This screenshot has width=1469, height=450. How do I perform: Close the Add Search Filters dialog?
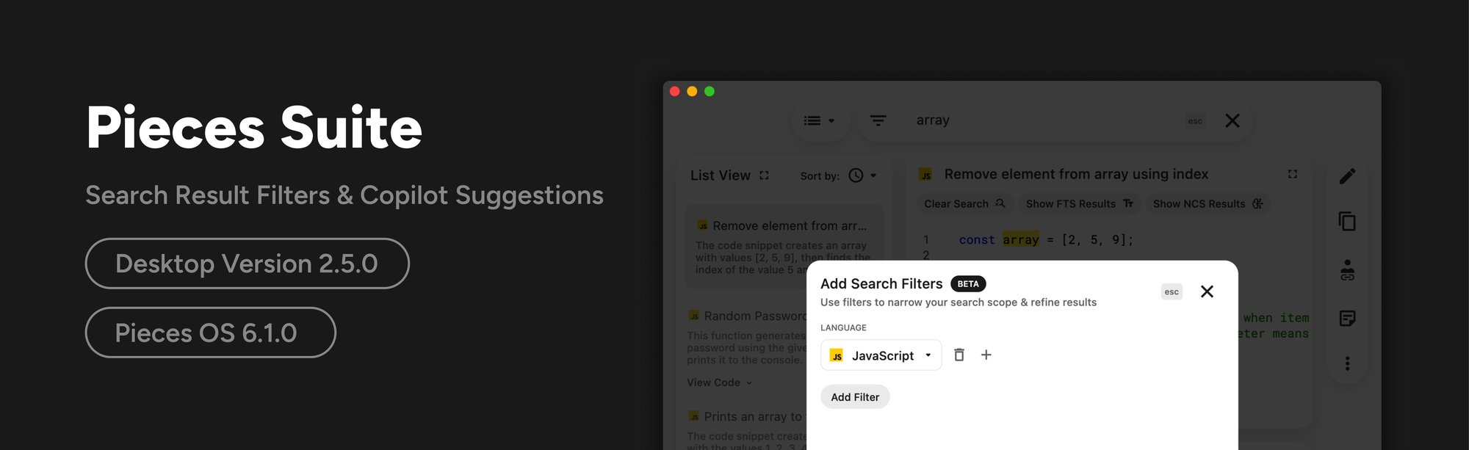coord(1207,291)
